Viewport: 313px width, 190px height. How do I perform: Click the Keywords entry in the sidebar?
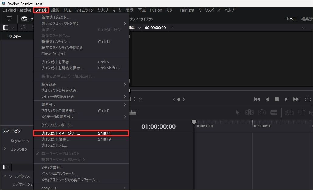pos(19,140)
